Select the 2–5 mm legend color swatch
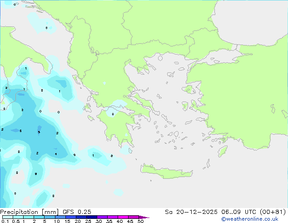288x223 pixels. point(39,217)
